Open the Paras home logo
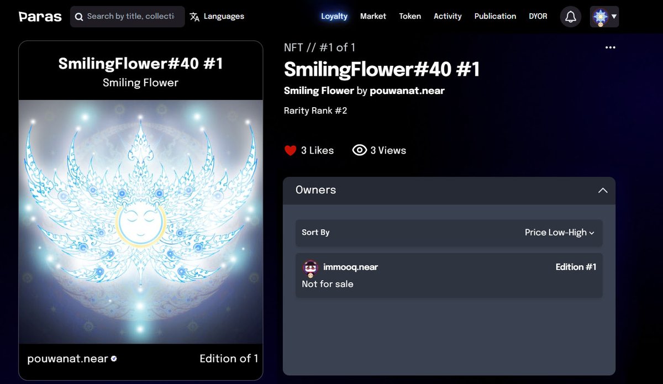Viewport: 663px width, 384px height. coord(39,16)
